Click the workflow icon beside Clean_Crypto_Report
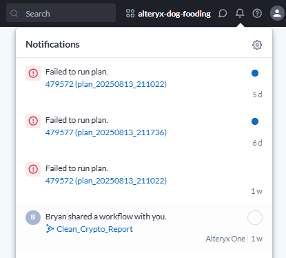The width and height of the screenshot is (286, 258). (50, 229)
